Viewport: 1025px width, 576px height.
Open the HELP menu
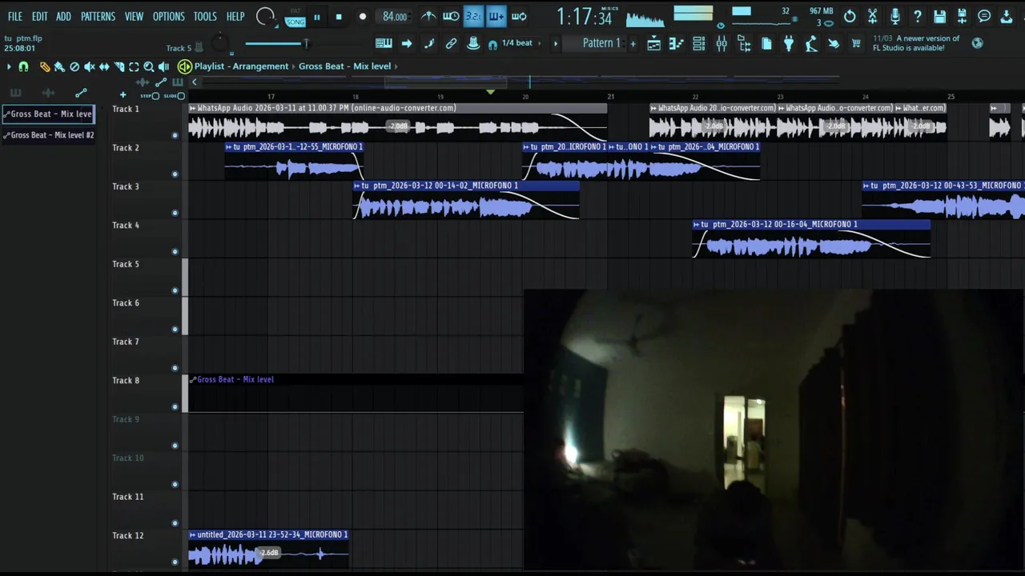(x=235, y=16)
